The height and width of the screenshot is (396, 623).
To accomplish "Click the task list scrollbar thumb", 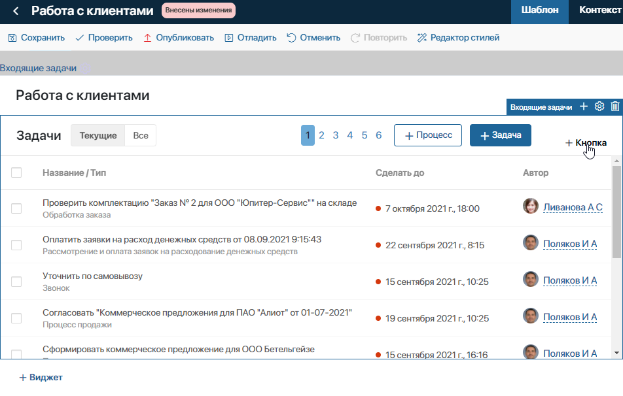I will coord(616,212).
